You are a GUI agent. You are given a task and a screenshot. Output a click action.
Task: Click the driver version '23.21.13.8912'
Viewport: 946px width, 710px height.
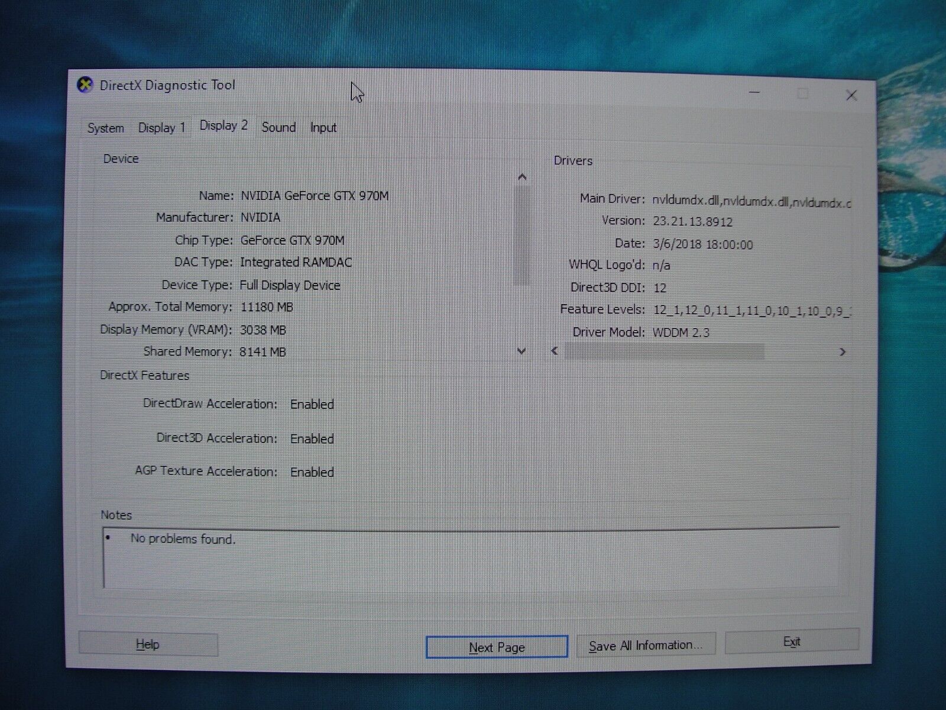click(693, 222)
